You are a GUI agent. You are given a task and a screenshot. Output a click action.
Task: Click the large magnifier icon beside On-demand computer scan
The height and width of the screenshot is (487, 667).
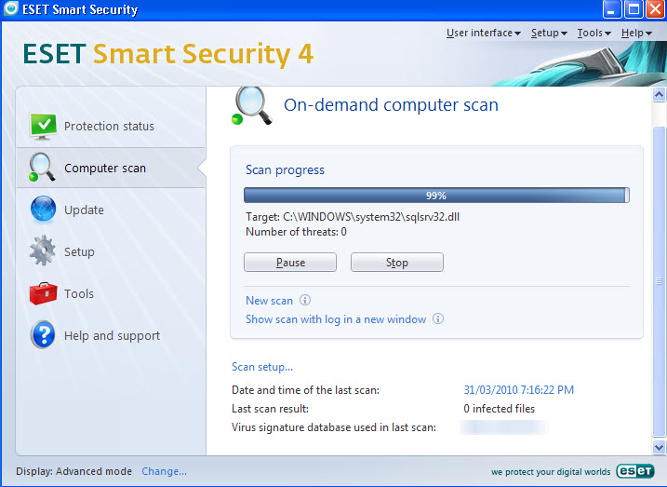coord(252,105)
